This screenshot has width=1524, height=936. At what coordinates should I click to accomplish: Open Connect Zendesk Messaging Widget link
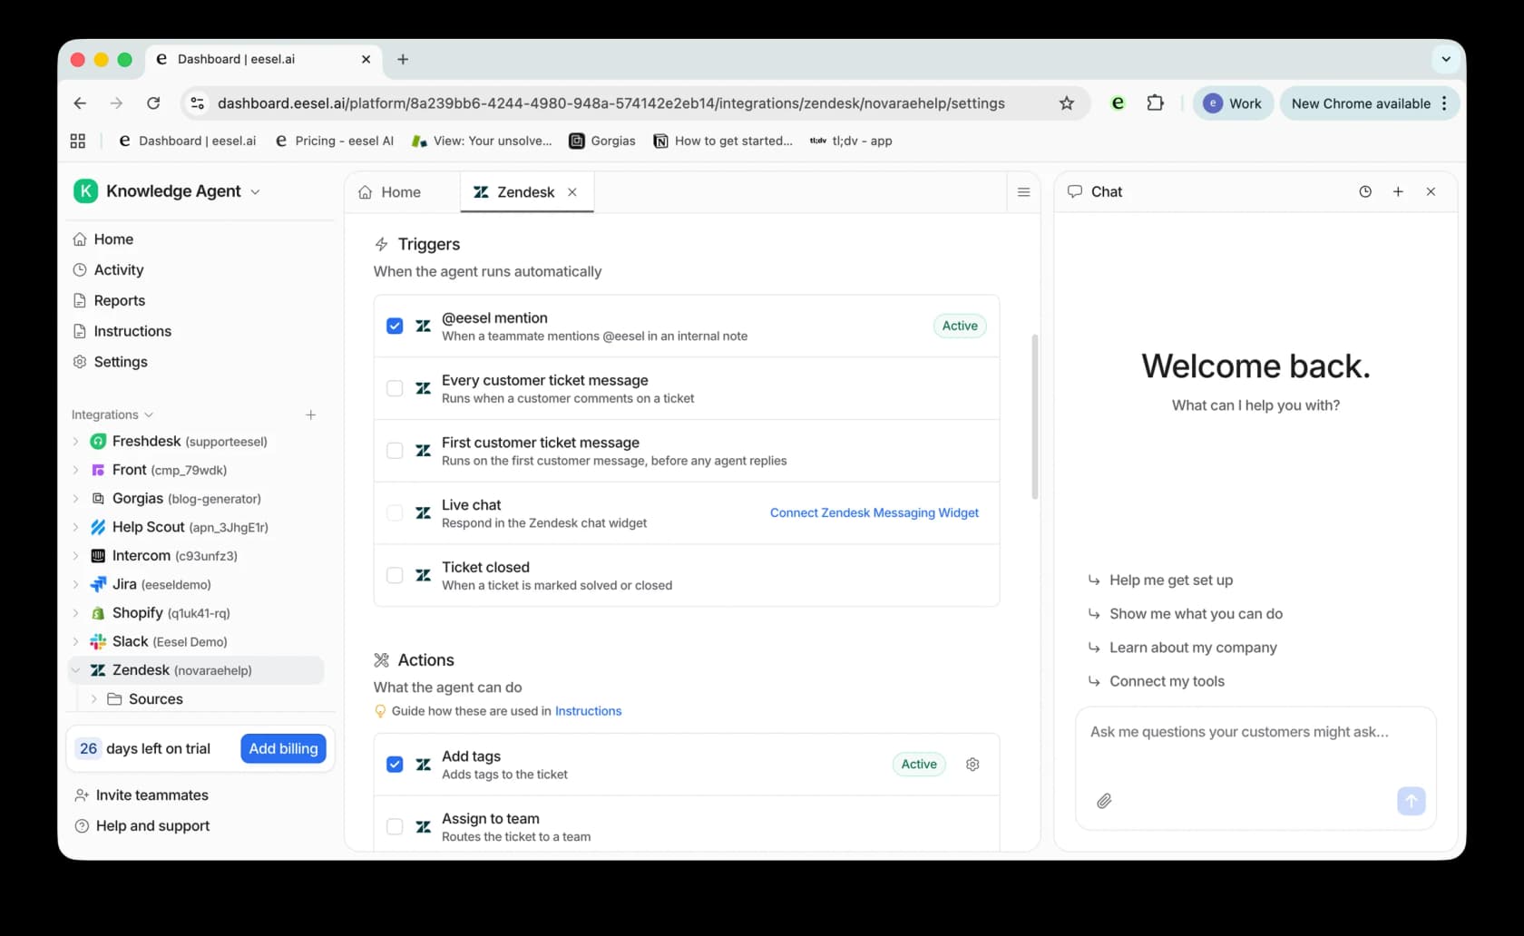[874, 513]
